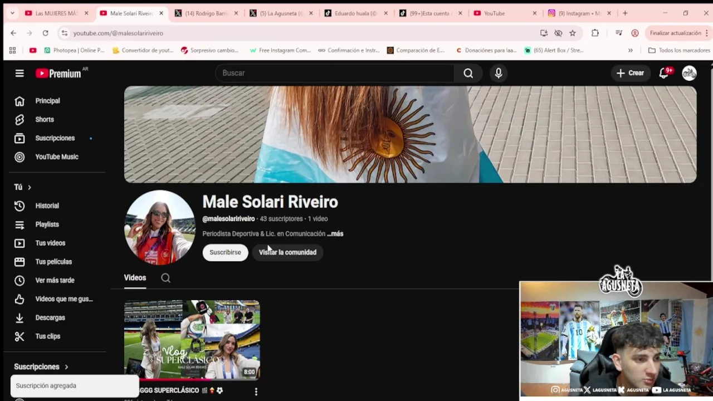Screen dimensions: 713x401
Task: Click the search magnifier button
Action: click(x=468, y=73)
